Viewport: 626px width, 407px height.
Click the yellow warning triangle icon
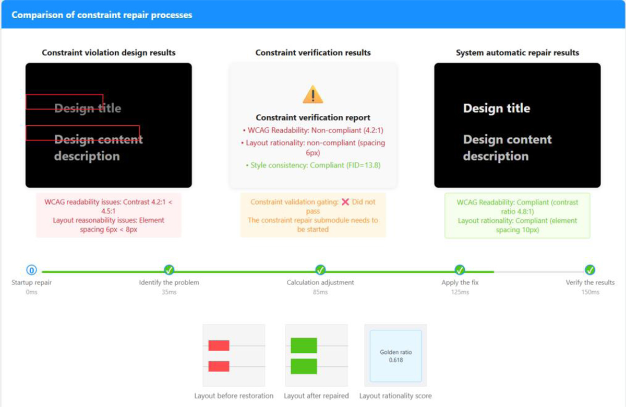pos(313,95)
